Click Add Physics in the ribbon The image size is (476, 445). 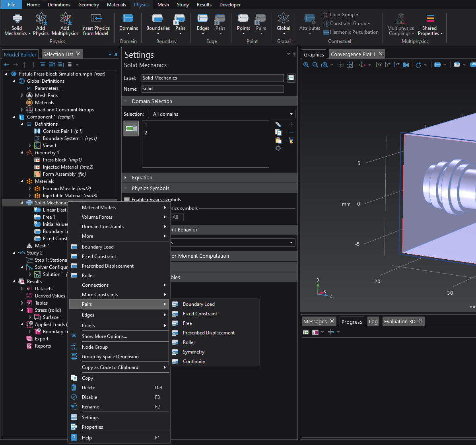(41, 24)
